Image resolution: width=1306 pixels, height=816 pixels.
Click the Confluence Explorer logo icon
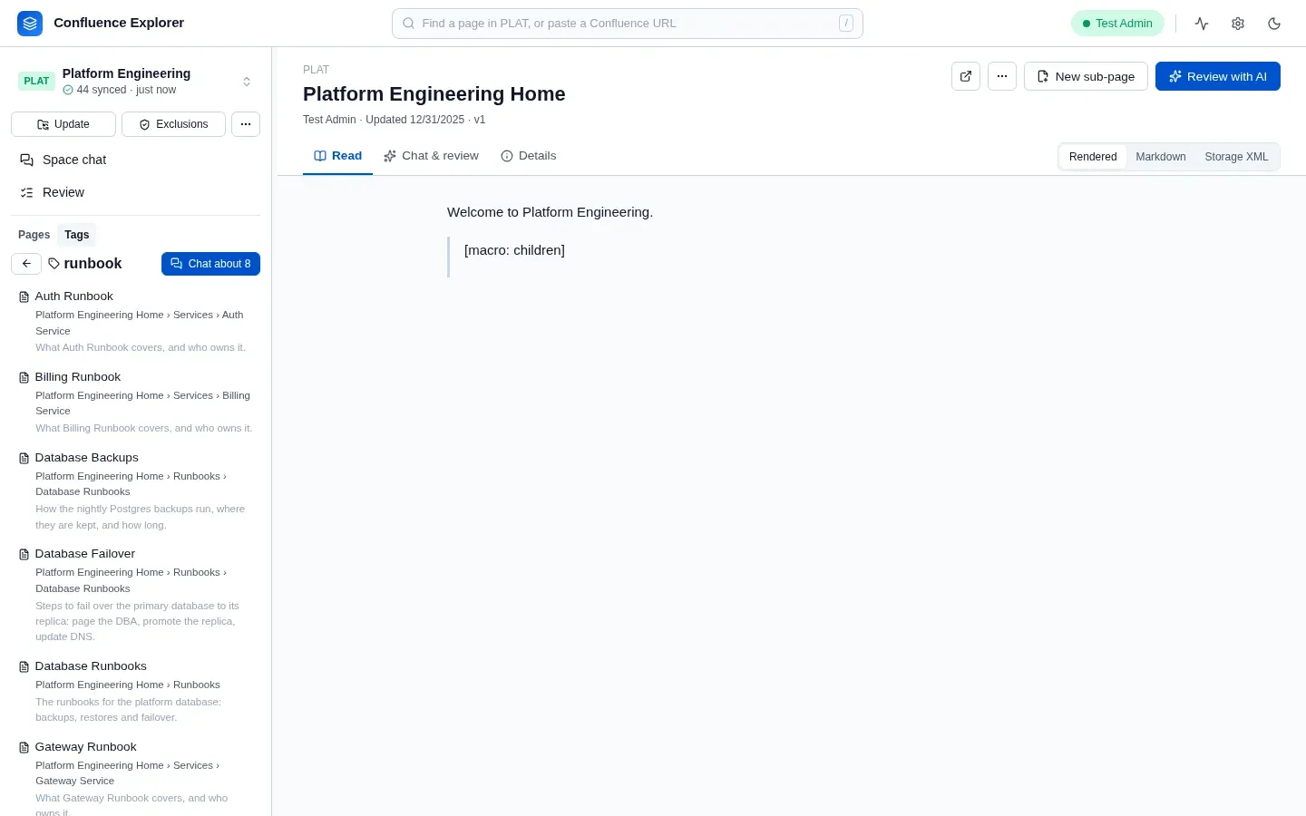click(30, 24)
